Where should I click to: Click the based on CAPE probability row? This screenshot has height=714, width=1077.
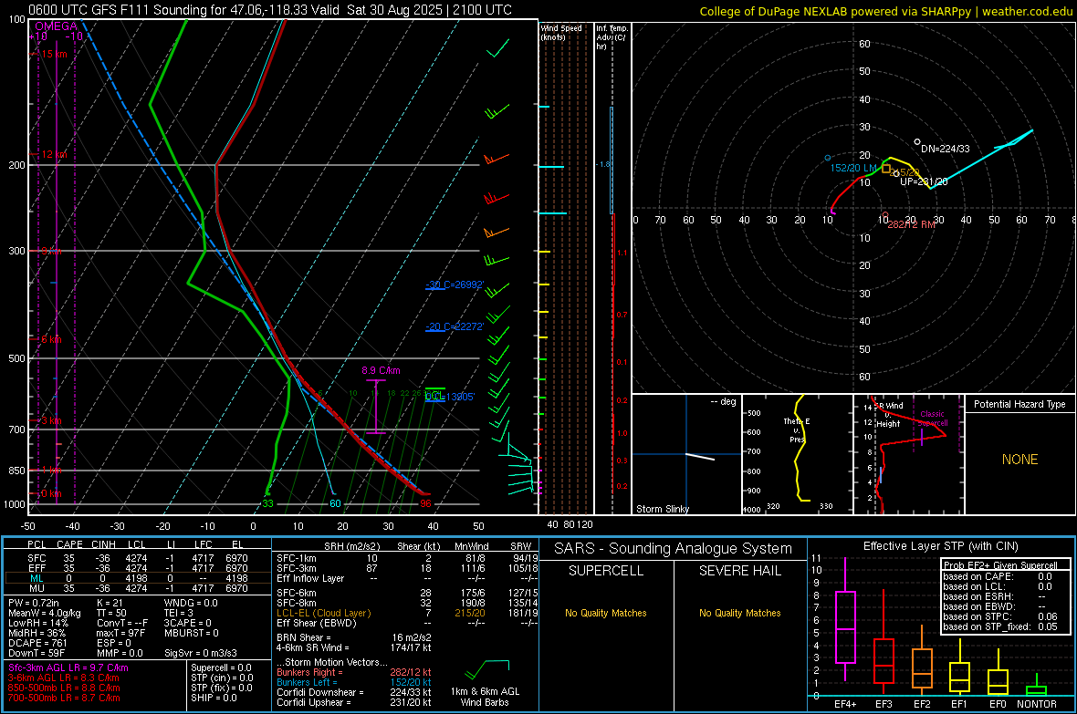[1000, 576]
